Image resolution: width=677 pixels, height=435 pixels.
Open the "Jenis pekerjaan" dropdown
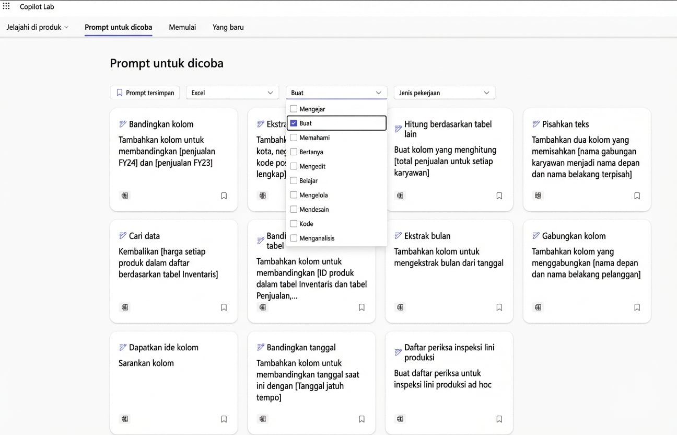point(444,92)
